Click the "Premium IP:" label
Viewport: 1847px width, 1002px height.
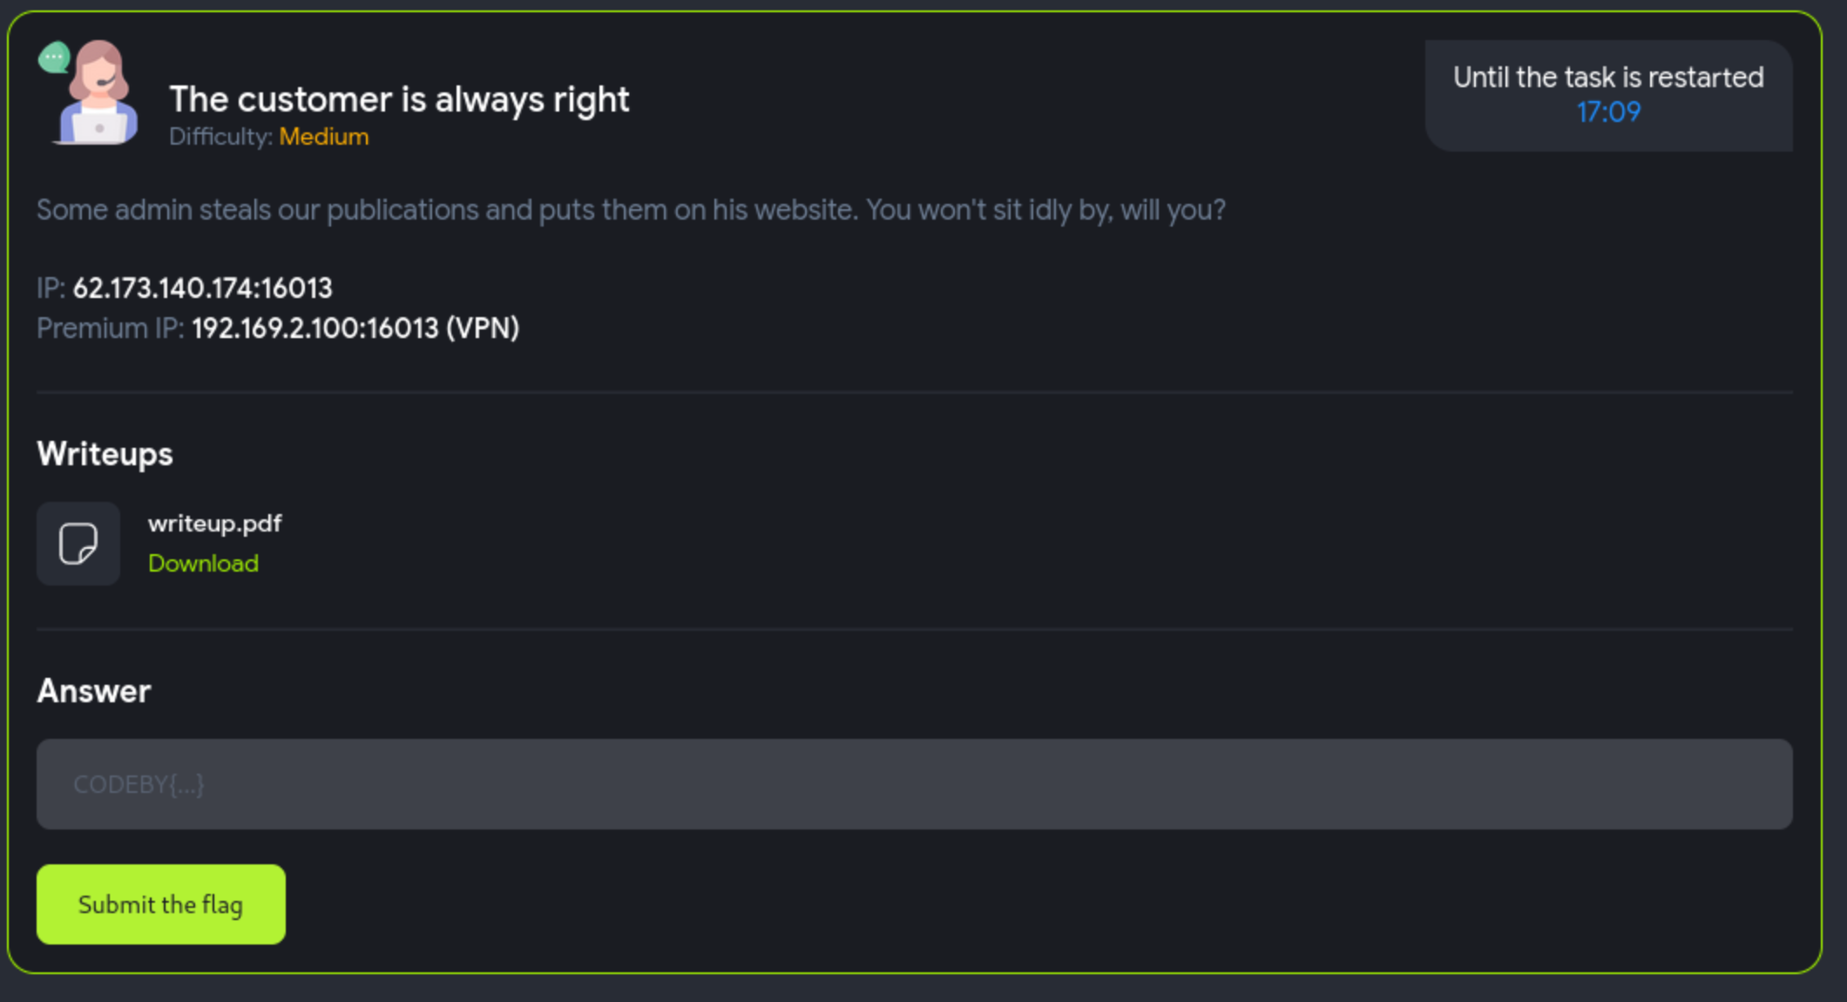point(110,328)
